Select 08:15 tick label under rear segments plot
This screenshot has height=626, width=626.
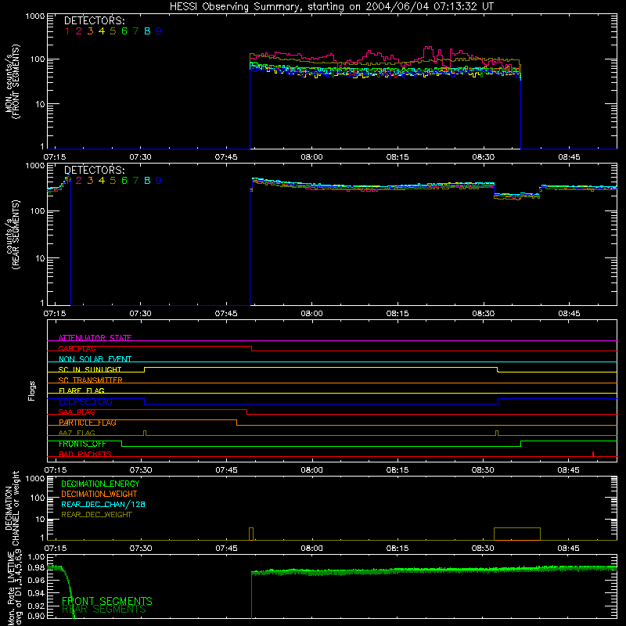398,314
